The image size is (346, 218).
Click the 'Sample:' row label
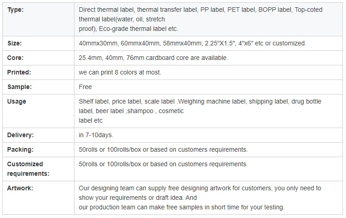(x=20, y=87)
